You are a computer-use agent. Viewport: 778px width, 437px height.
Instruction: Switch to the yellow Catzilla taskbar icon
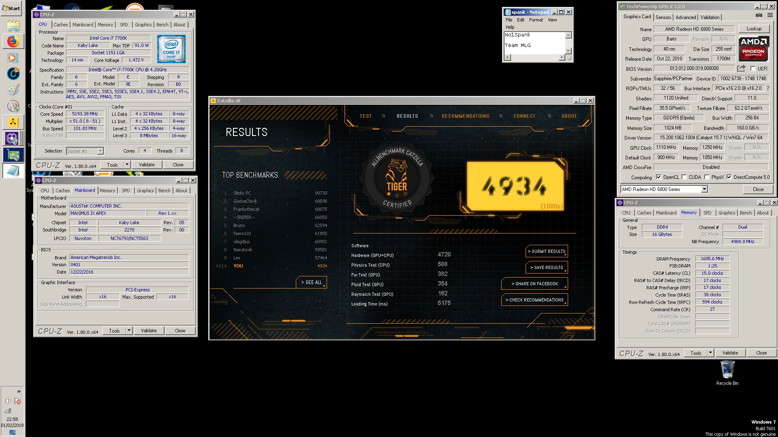pyautogui.click(x=13, y=122)
